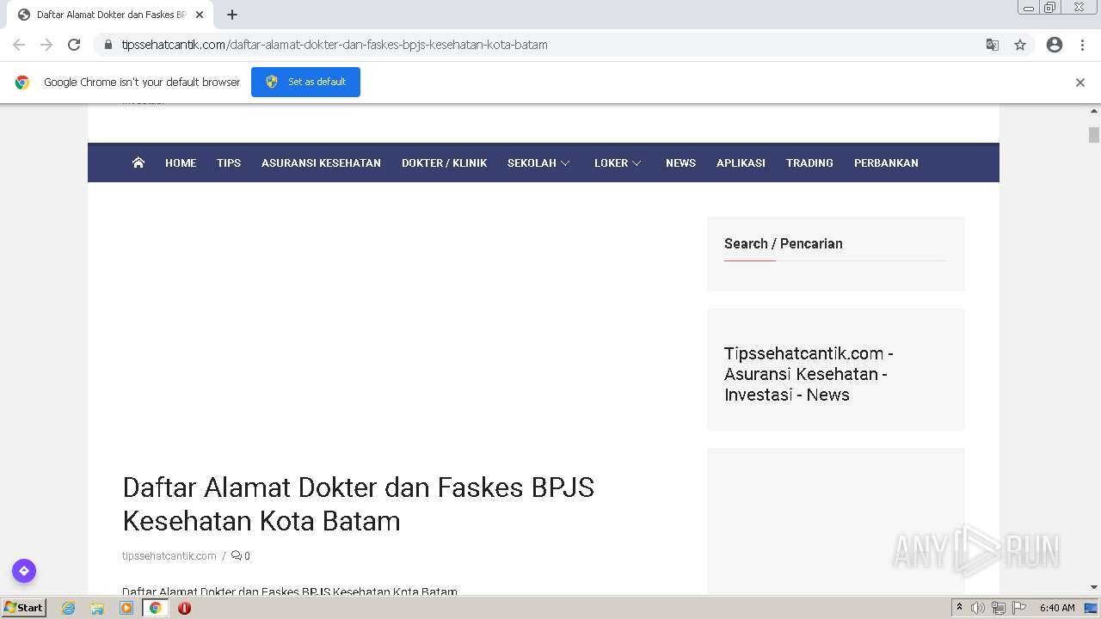Image resolution: width=1101 pixels, height=619 pixels.
Task: Click the red Opera taskbar icon
Action: pyautogui.click(x=184, y=608)
